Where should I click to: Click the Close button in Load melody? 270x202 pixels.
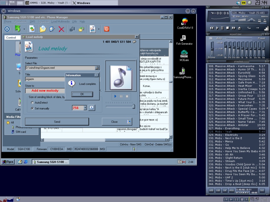coord(117,122)
